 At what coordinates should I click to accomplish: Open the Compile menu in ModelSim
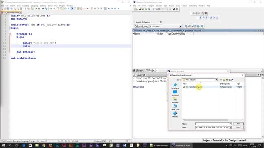(151, 6)
